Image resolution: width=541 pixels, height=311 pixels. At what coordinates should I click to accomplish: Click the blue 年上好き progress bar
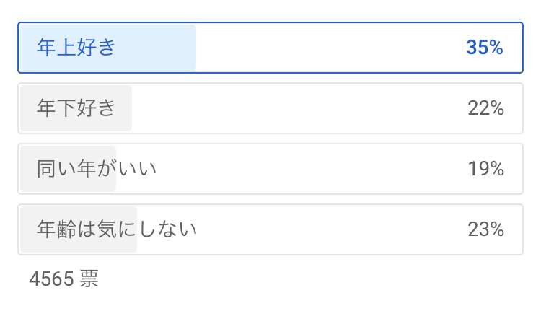click(107, 48)
